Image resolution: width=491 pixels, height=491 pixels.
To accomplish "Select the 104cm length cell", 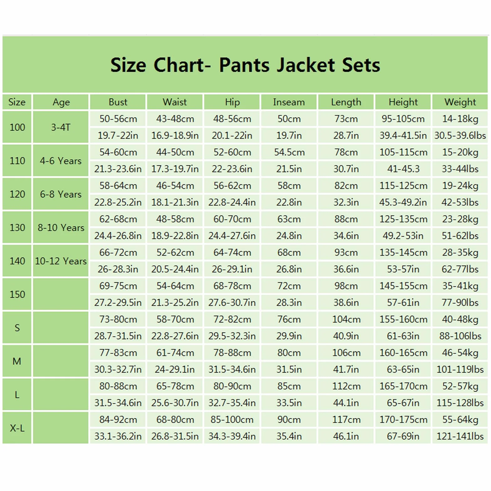I will (346, 319).
